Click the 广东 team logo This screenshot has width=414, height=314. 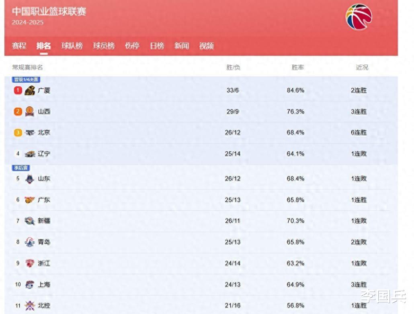click(x=30, y=200)
